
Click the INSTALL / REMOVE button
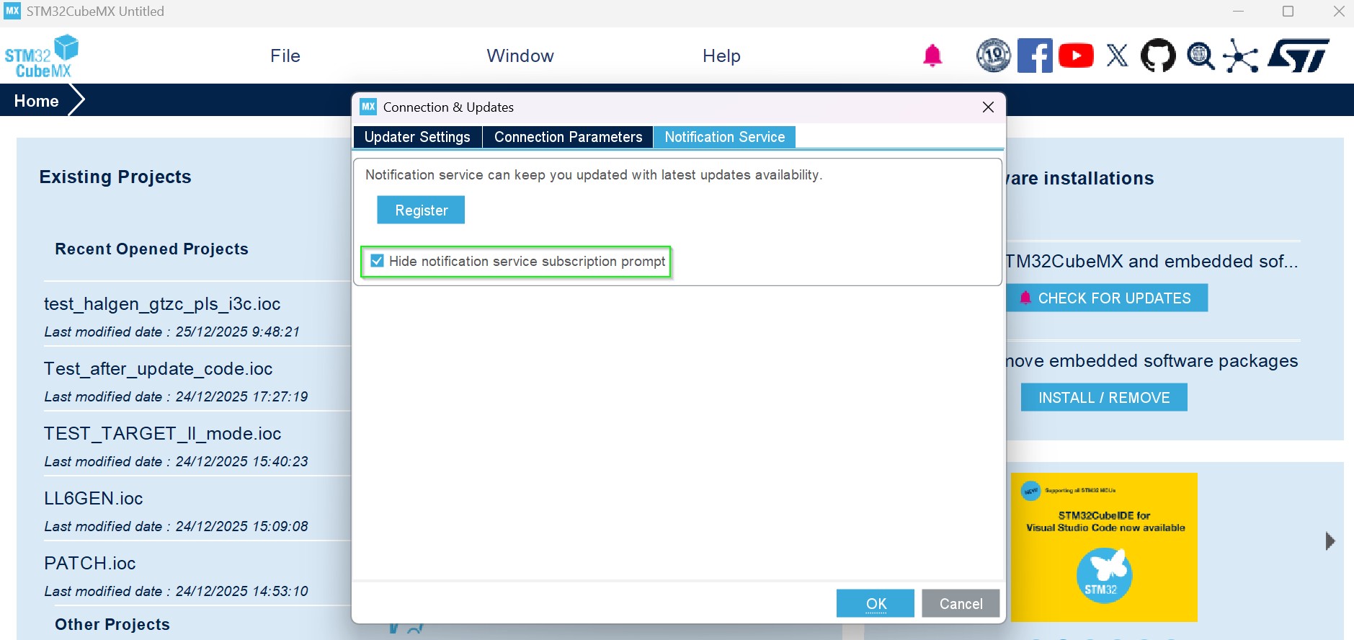1104,397
